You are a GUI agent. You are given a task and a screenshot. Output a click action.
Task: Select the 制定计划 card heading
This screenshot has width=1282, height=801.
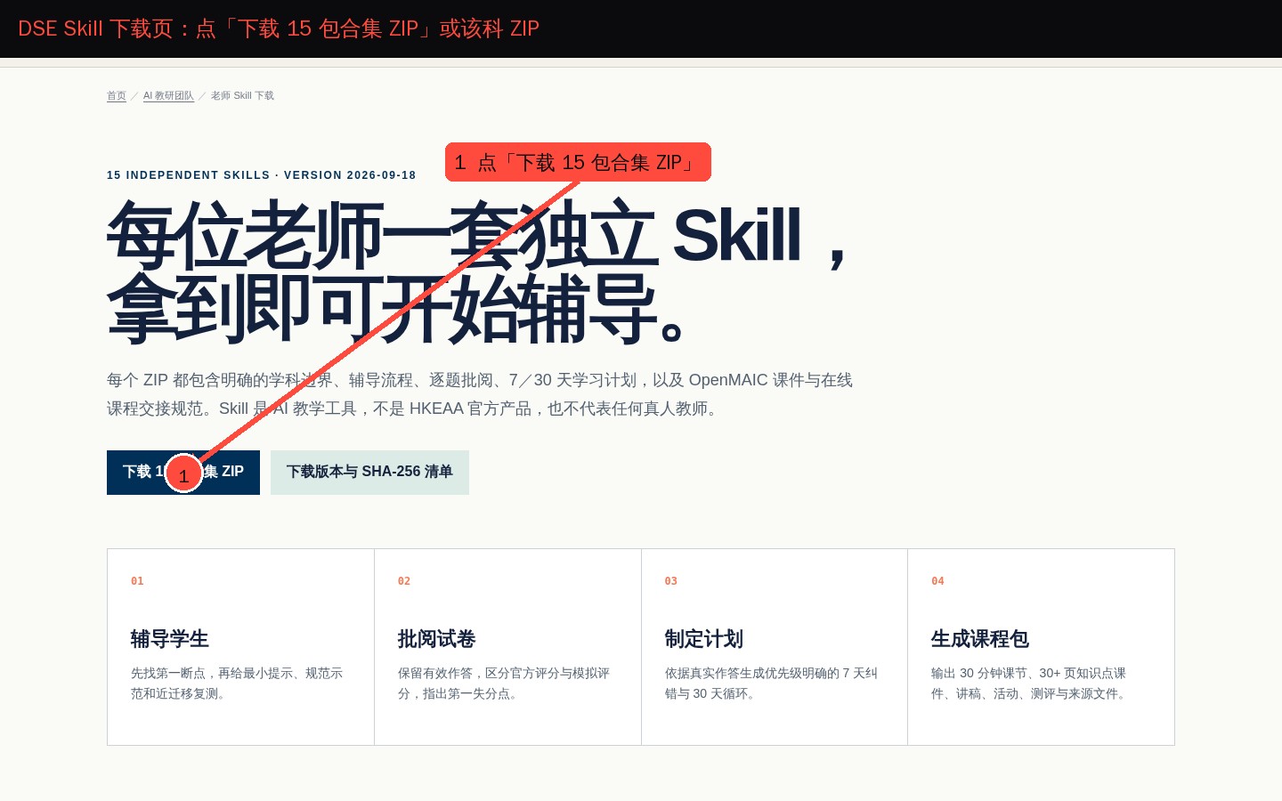(704, 639)
